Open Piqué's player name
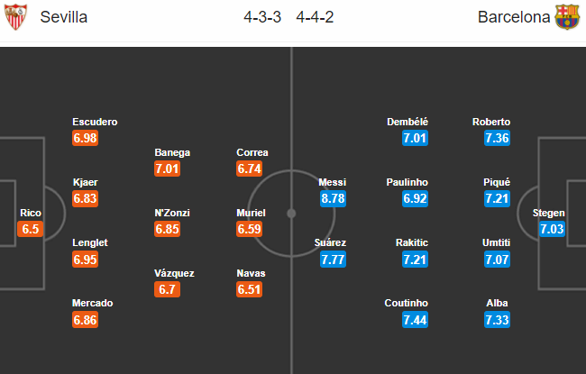The width and height of the screenshot is (586, 374). pos(497,182)
